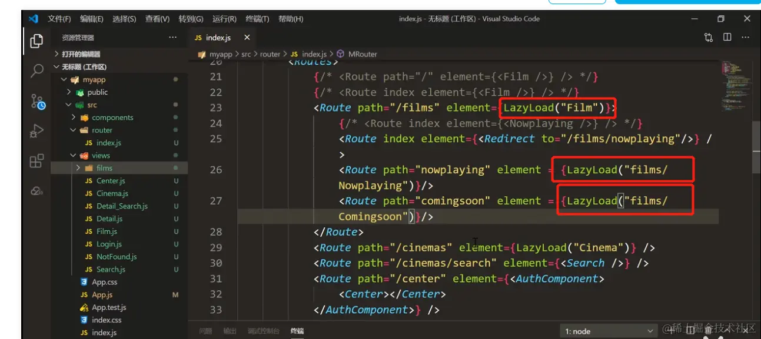Kill terminal with trash icon
Viewport: 761px width, 339px height.
click(x=709, y=331)
